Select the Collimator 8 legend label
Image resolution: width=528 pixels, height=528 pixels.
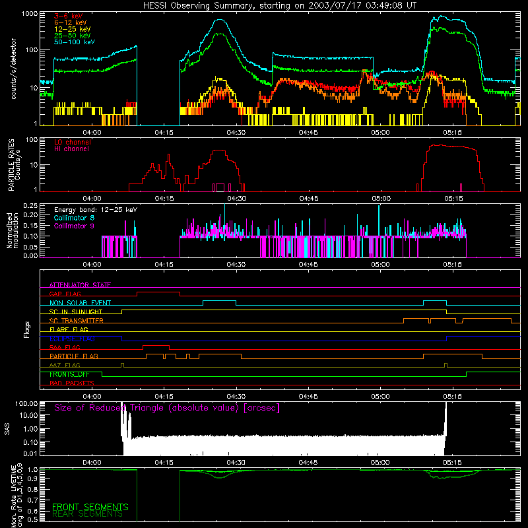pos(74,218)
